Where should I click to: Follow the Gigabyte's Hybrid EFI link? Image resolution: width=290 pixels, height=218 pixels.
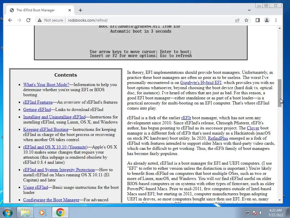pos(201,83)
